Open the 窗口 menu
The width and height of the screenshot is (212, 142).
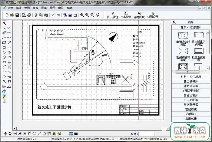[x=61, y=8]
